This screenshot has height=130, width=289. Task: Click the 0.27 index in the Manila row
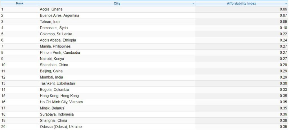[283, 46]
